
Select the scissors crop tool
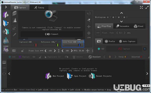point(89,20)
